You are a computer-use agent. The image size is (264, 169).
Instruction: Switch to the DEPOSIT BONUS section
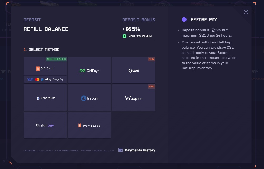[139, 20]
